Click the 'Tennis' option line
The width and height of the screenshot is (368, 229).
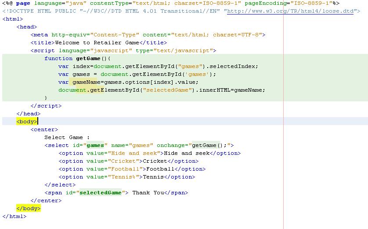[127, 177]
